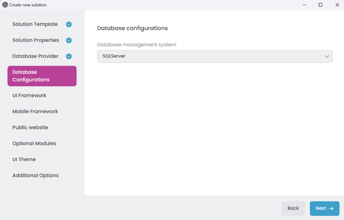344x220 pixels.
Task: Click the highlighted Database Configurations step
Action: [42, 76]
